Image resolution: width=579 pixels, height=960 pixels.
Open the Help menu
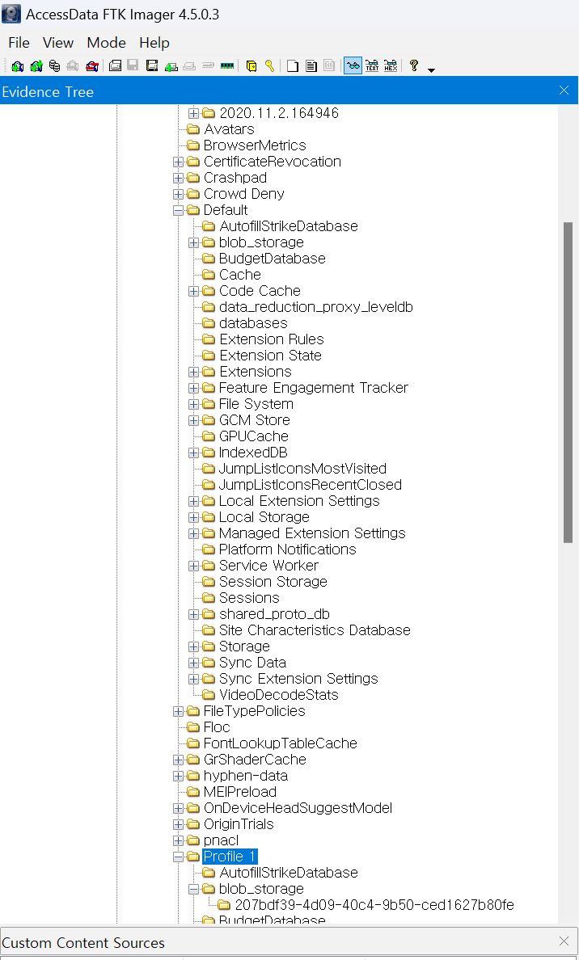[154, 43]
